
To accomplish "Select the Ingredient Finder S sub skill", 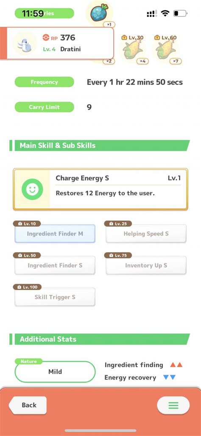I will tap(55, 265).
